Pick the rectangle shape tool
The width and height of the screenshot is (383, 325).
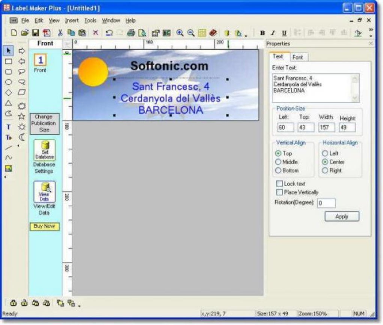click(x=9, y=61)
